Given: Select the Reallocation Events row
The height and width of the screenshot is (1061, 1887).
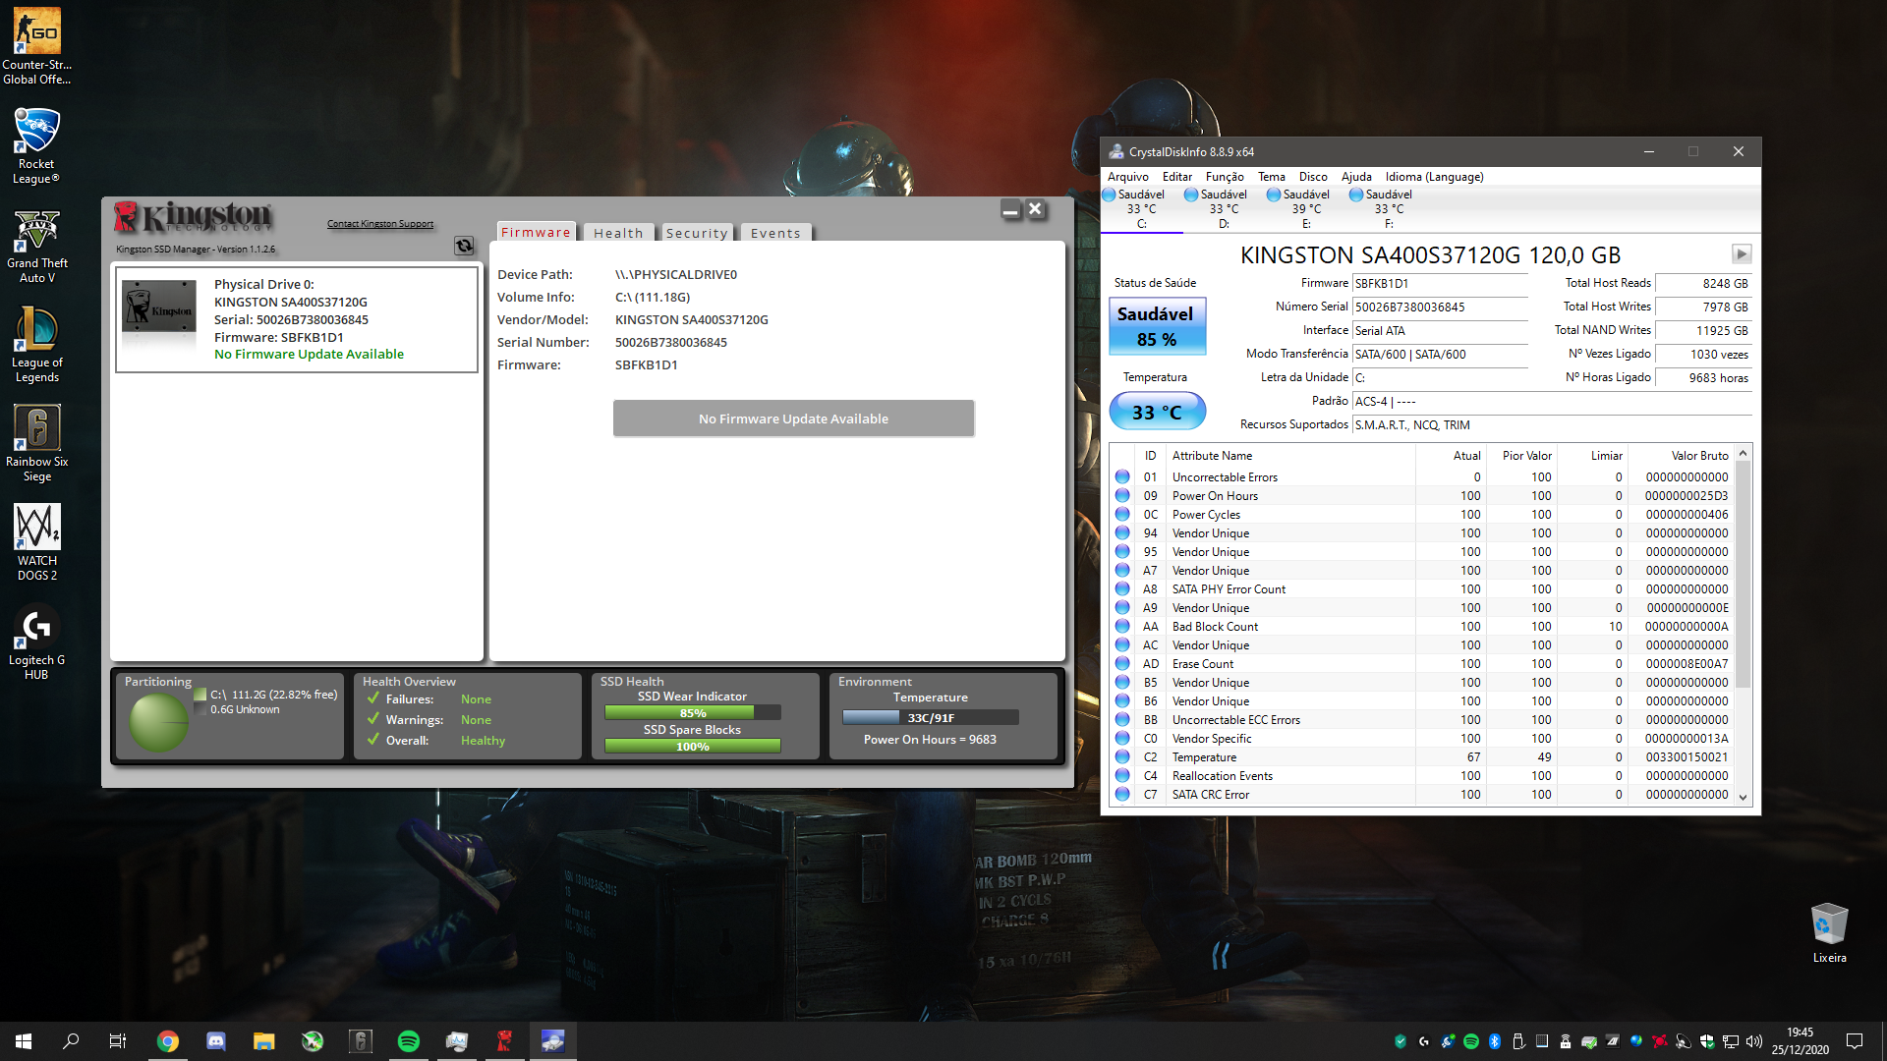Looking at the screenshot, I should pos(1422,776).
